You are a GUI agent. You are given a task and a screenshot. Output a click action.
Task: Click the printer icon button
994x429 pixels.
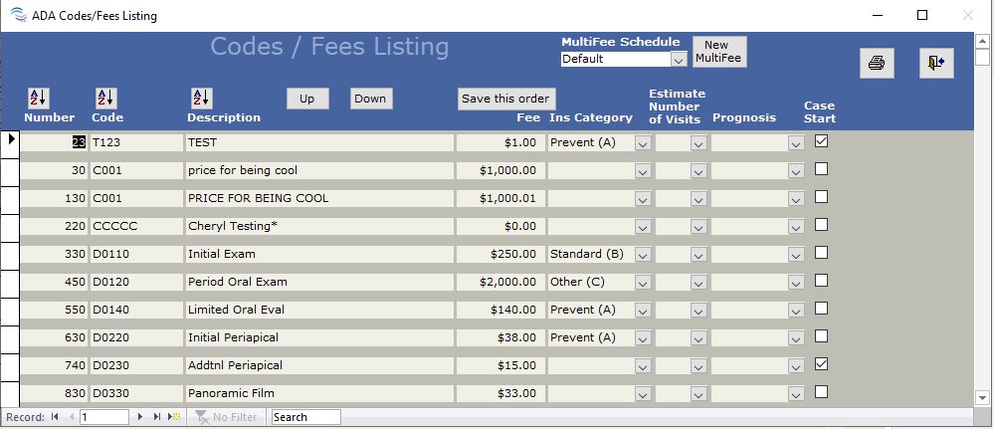877,63
